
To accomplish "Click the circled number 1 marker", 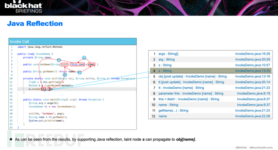I will pyautogui.click(x=65, y=75).
